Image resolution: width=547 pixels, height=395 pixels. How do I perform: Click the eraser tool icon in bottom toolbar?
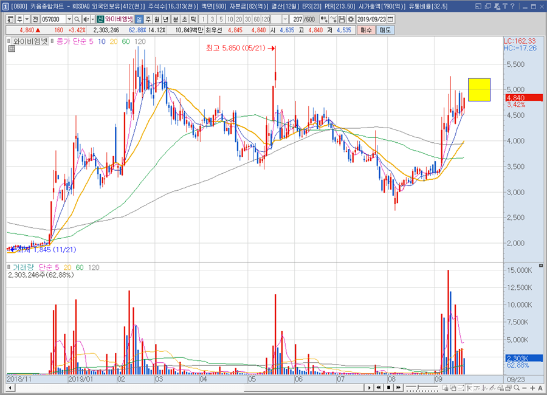tap(500, 388)
